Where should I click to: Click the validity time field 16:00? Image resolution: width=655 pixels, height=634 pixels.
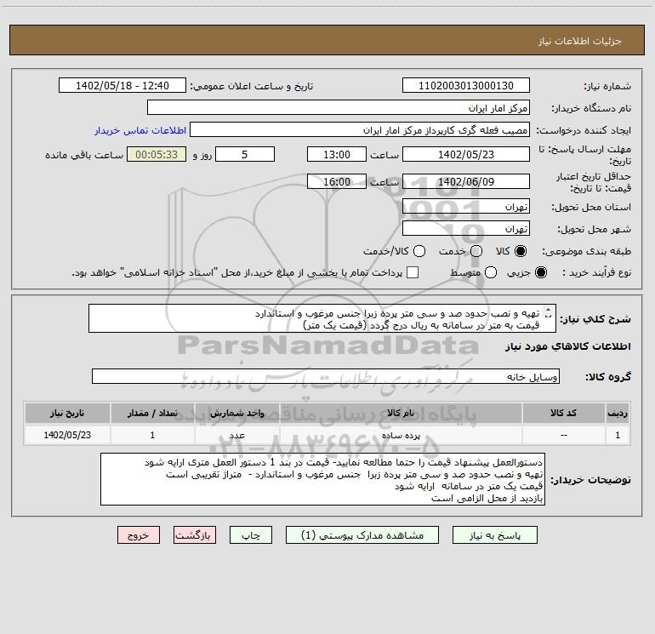[337, 182]
